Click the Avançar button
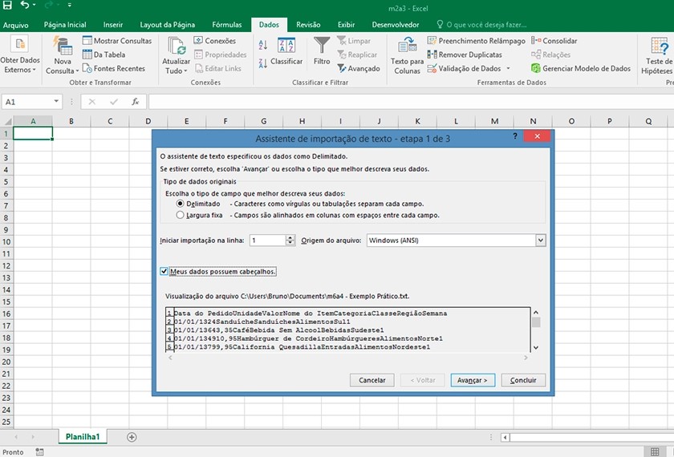This screenshot has width=674, height=457. [x=473, y=380]
